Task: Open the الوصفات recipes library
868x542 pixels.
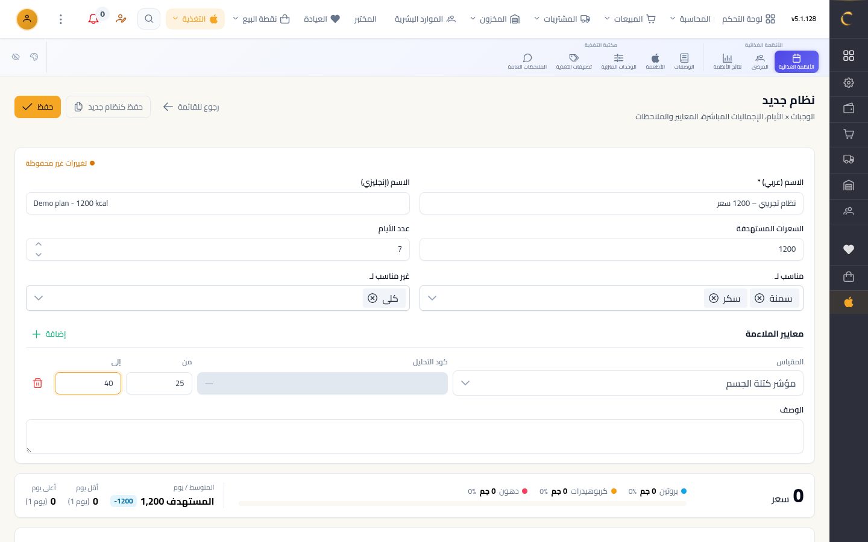Action: tap(684, 61)
